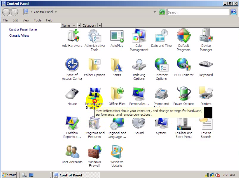Viewport: 239px width, 178px height.
Task: Open the Tools menu
Action: (38, 20)
